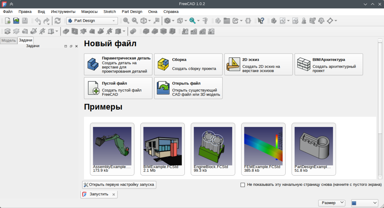Screen dimensions: 384x208
Task: Click the Fillet tool icon
Action: coord(146,32)
